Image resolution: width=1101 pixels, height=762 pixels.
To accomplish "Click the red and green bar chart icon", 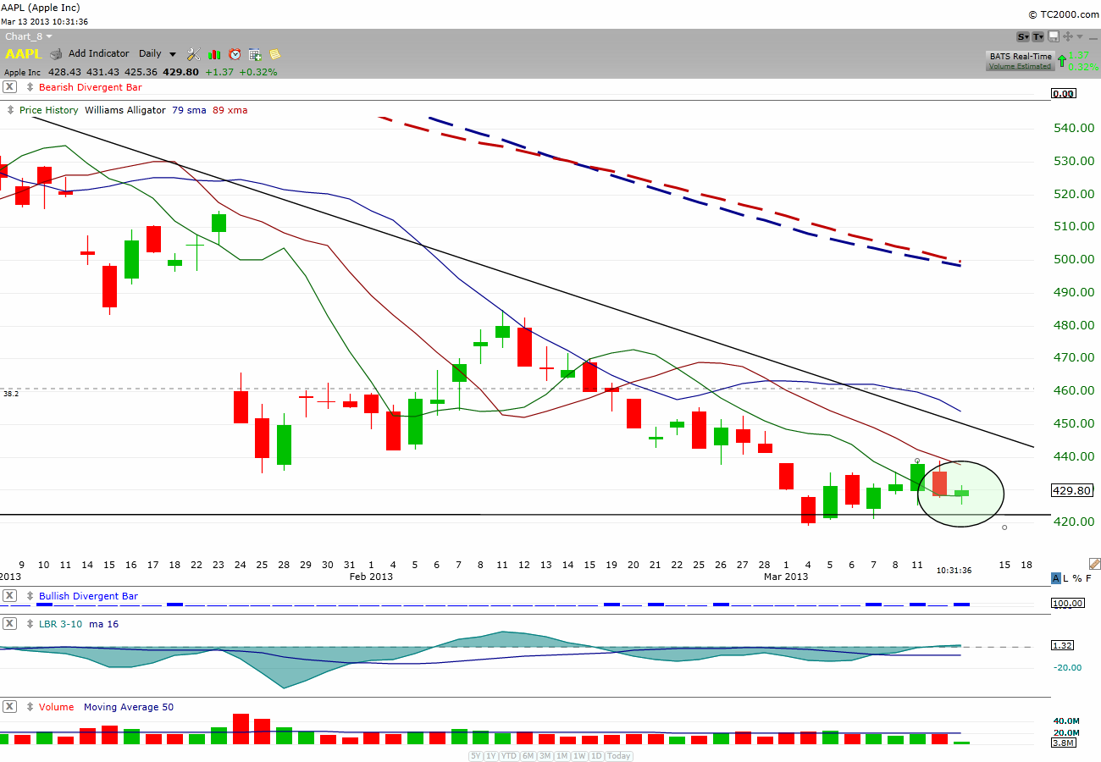I will tap(214, 54).
